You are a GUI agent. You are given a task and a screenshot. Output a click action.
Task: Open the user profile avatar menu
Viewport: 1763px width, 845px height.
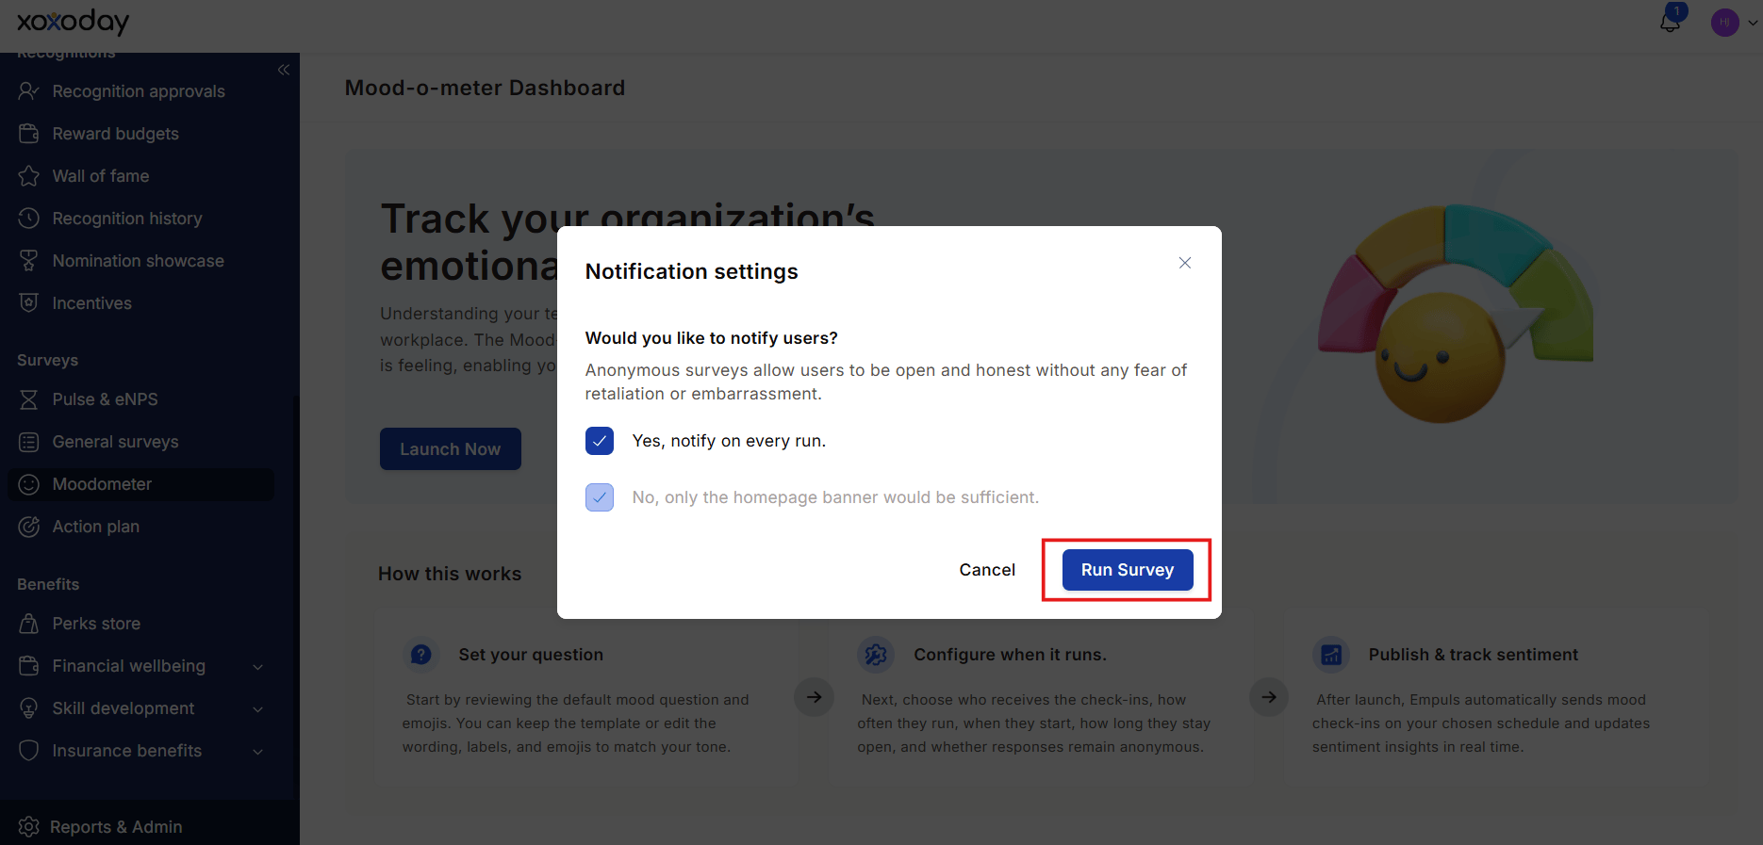(1724, 23)
